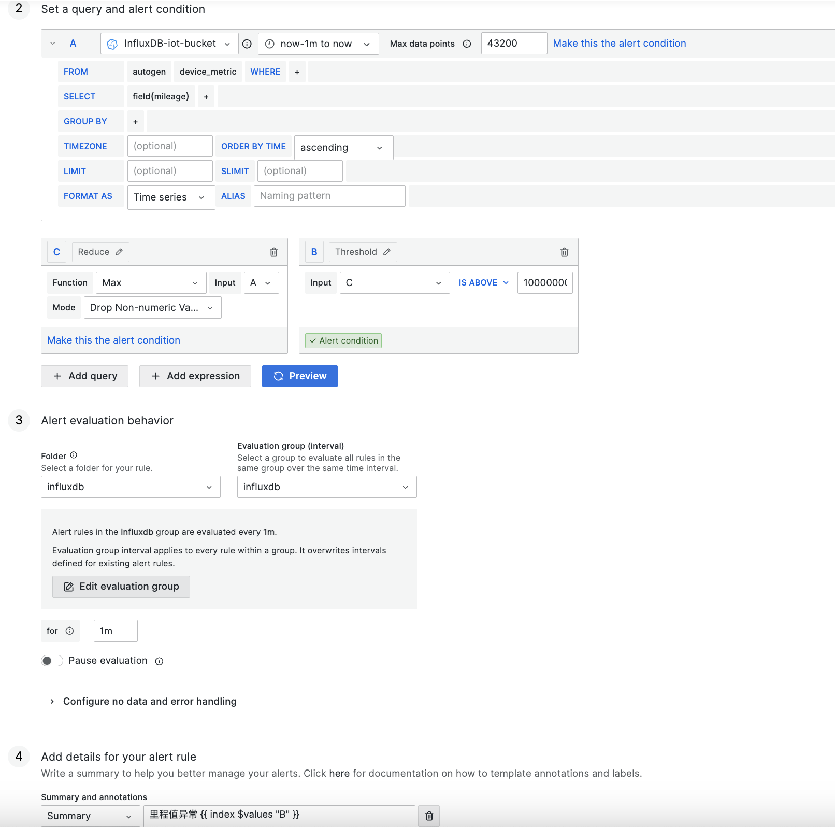The image size is (835, 827).
Task: Click the Folder info icon
Action: click(x=74, y=455)
